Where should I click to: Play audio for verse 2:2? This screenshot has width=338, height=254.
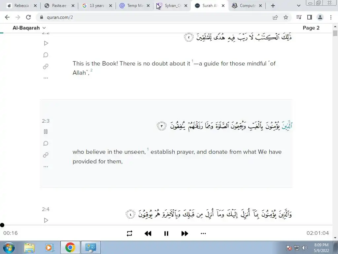[x=46, y=43]
